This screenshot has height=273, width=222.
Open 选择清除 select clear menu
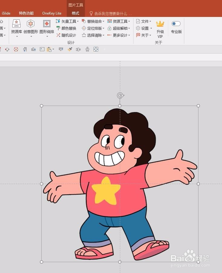pos(93,35)
